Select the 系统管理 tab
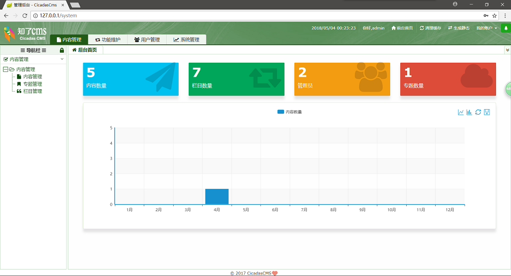 click(x=186, y=40)
